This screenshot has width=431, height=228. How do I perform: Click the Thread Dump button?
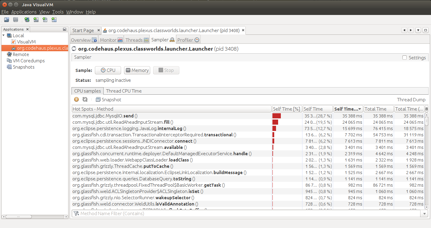(x=411, y=100)
